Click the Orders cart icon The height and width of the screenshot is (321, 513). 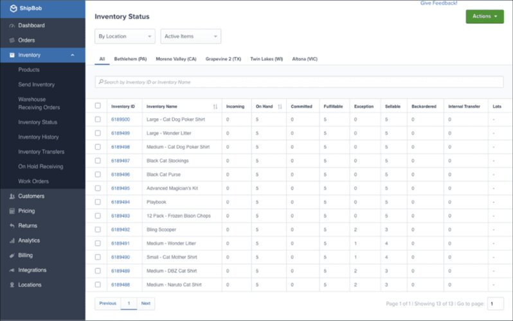[x=12, y=40]
